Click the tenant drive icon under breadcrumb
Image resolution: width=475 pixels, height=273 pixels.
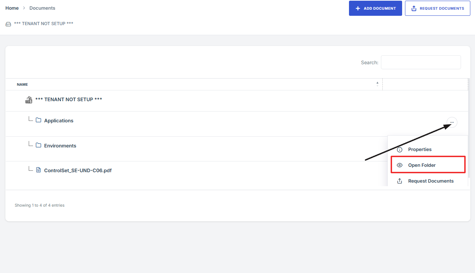coord(8,24)
